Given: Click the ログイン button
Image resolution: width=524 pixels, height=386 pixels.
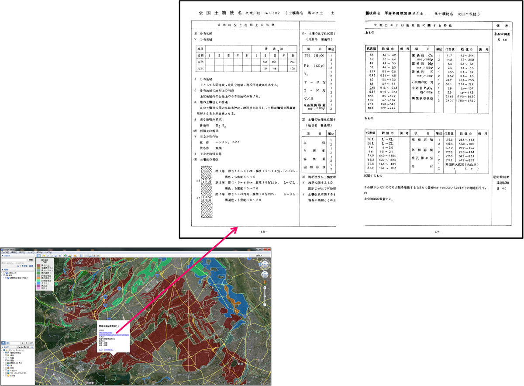Looking at the screenshot, I should [259, 256].
